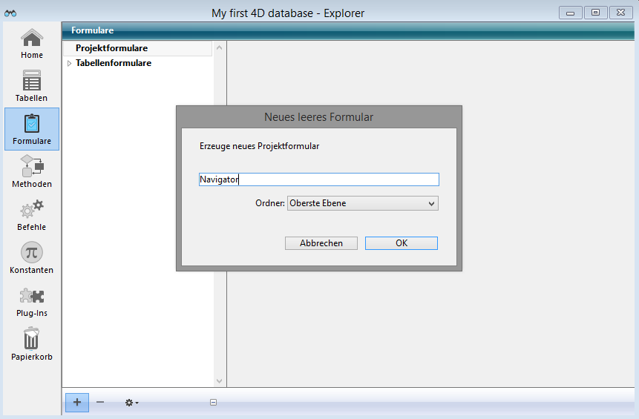Image resolution: width=639 pixels, height=419 pixels.
Task: Confirm with the OK button
Action: [402, 243]
